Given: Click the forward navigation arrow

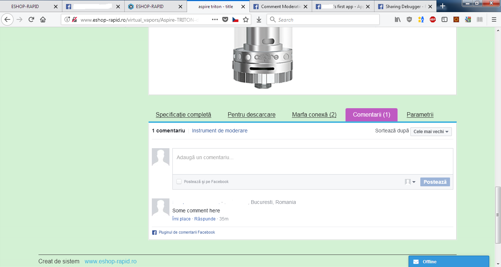Looking at the screenshot, I should click(x=19, y=19).
